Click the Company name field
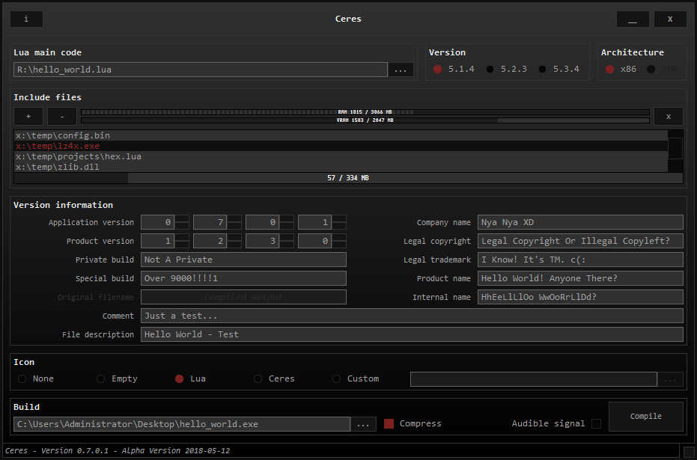The height and width of the screenshot is (460, 697). (x=580, y=222)
